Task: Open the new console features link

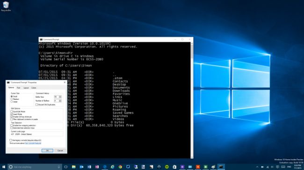Action: pos(33,143)
